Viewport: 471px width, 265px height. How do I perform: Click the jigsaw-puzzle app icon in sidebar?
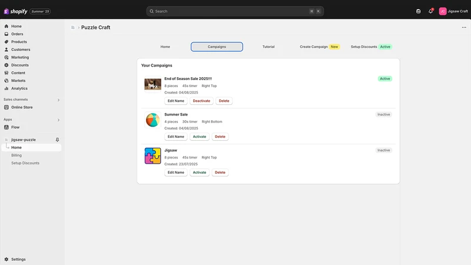tap(6, 140)
